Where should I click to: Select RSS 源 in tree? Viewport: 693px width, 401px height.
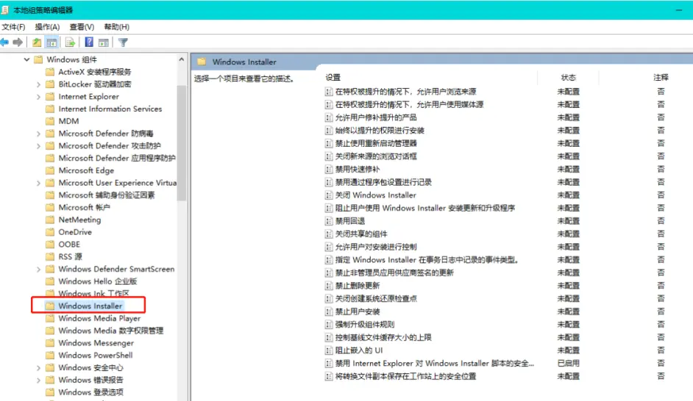click(x=71, y=256)
